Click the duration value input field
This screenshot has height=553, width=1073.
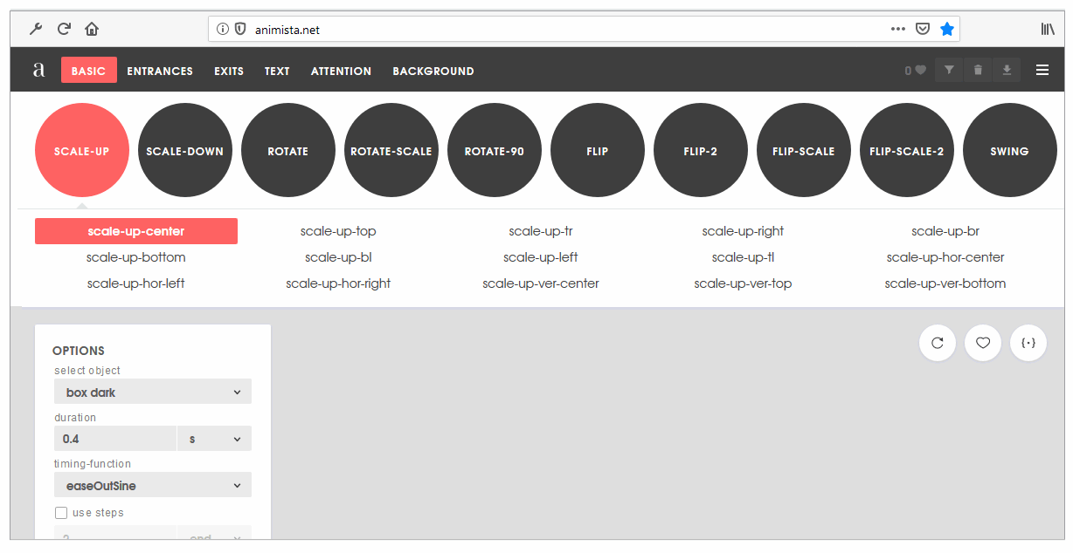(x=115, y=439)
